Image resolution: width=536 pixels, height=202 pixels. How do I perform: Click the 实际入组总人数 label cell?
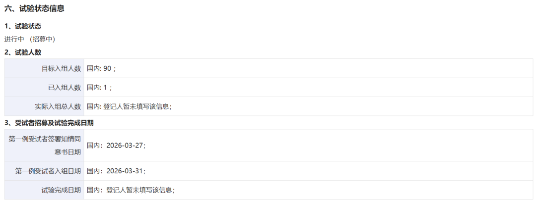pyautogui.click(x=58, y=106)
